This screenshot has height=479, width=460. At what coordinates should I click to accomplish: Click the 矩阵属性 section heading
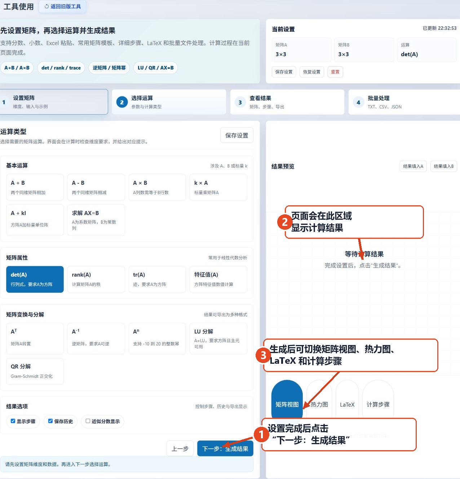pyautogui.click(x=17, y=258)
